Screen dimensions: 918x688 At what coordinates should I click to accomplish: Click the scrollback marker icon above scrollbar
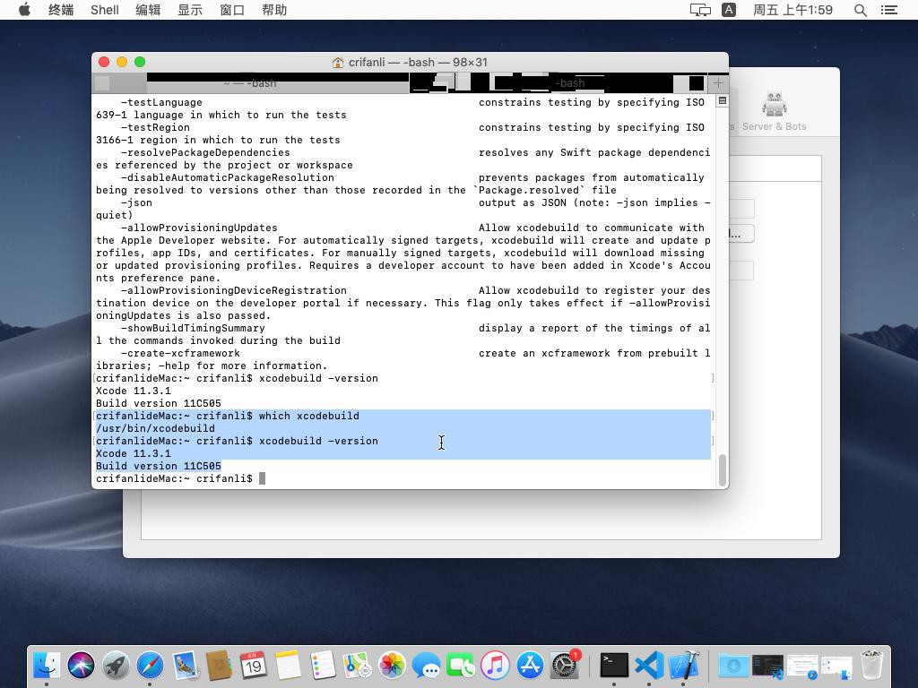tap(723, 100)
